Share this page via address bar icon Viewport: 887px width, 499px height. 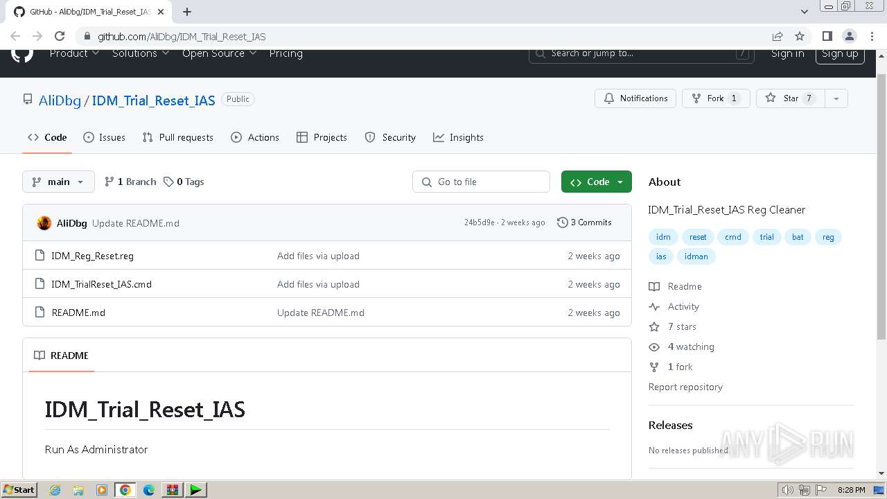(x=778, y=36)
